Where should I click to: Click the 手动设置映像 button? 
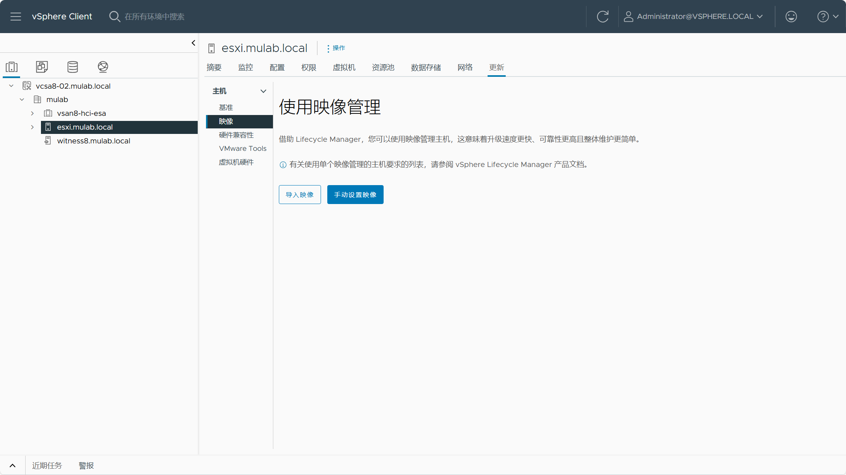pyautogui.click(x=355, y=195)
